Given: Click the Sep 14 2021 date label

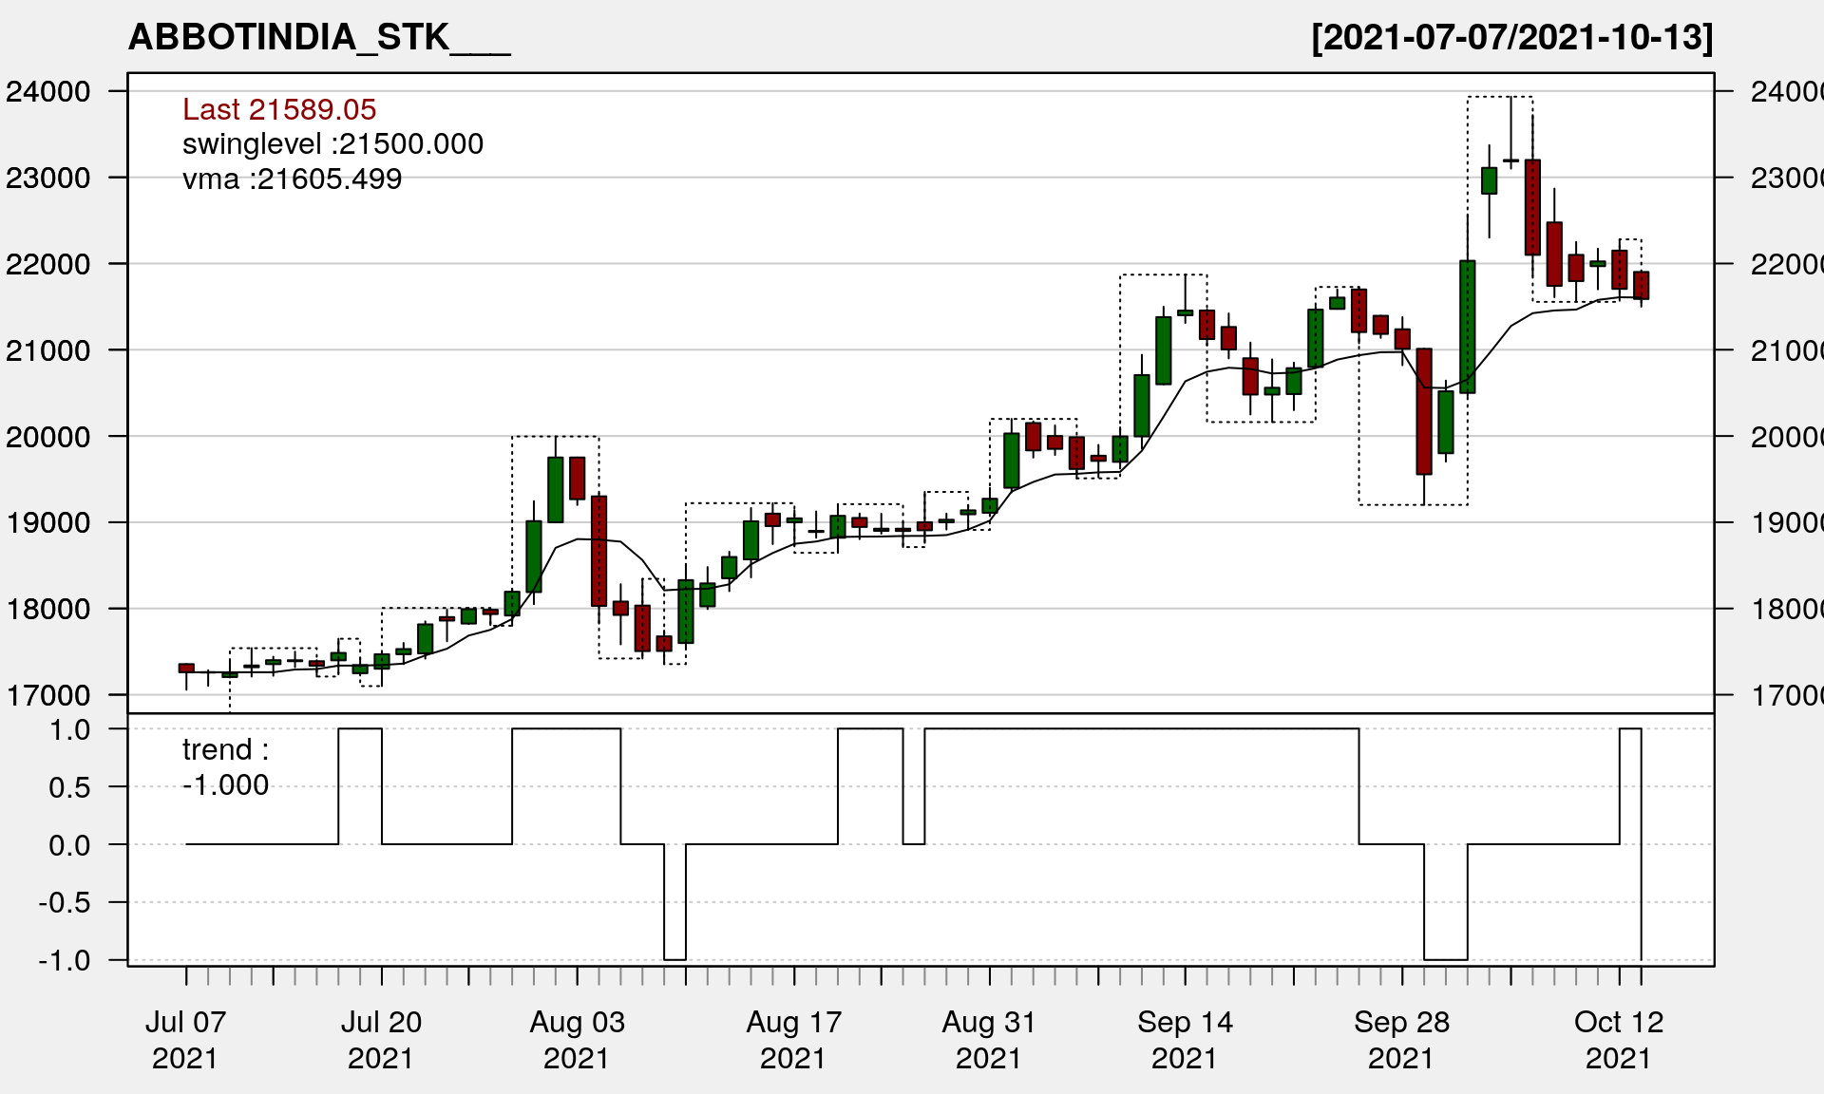Looking at the screenshot, I should tap(1185, 1039).
